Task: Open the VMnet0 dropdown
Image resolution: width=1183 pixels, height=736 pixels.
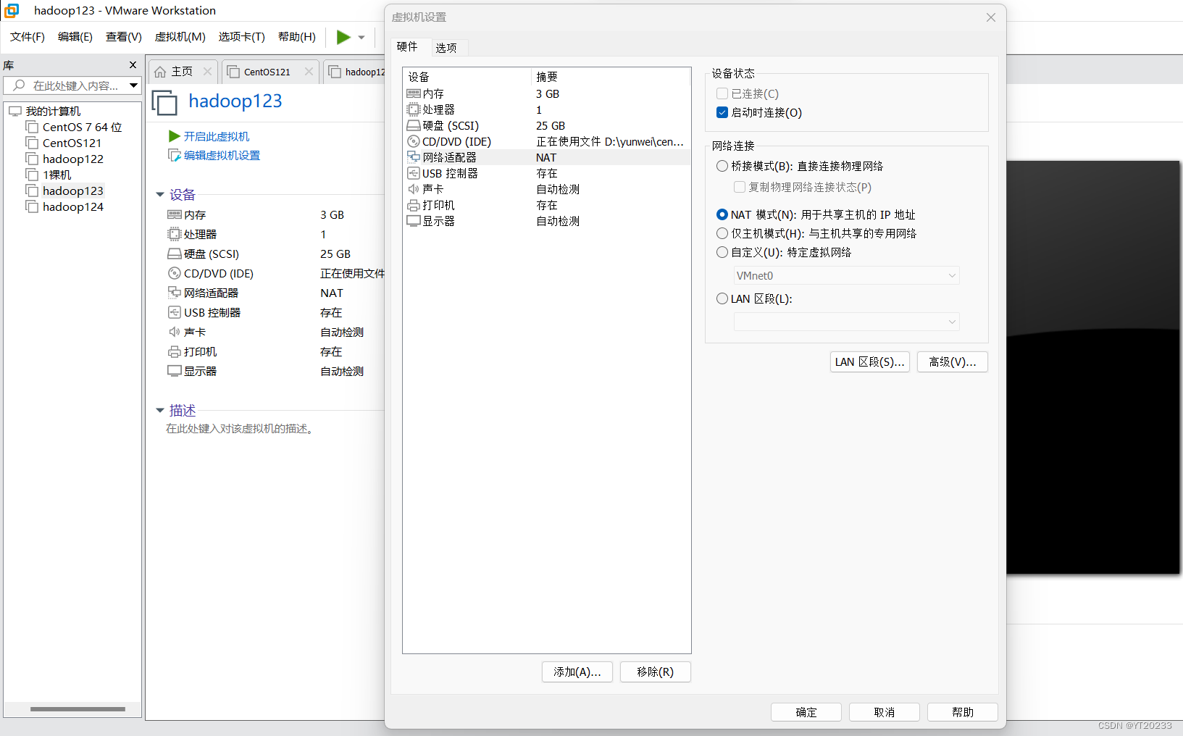Action: [x=846, y=275]
